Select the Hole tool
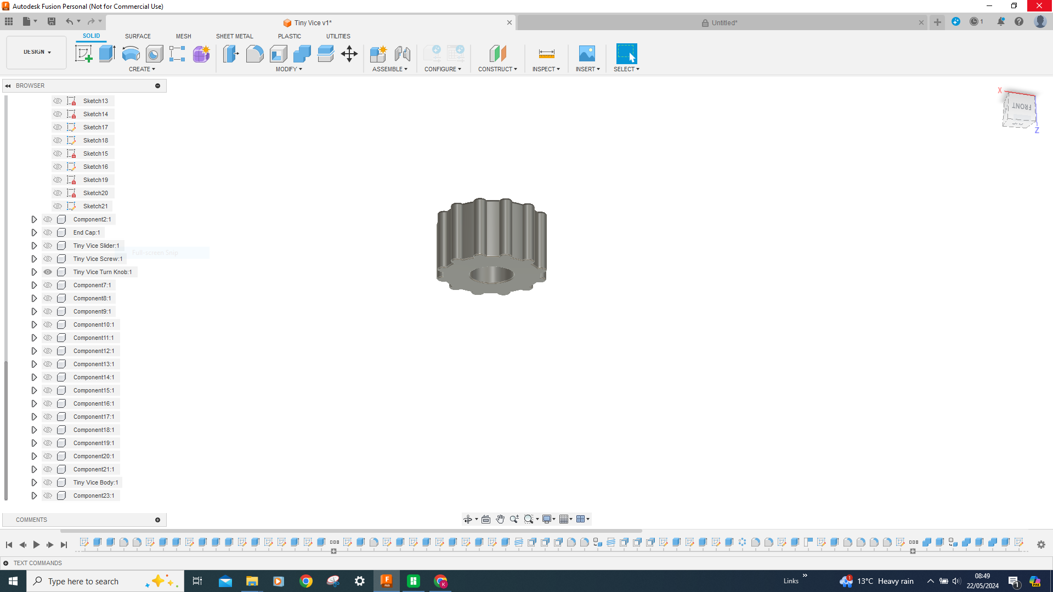This screenshot has width=1053, height=592. pos(154,54)
